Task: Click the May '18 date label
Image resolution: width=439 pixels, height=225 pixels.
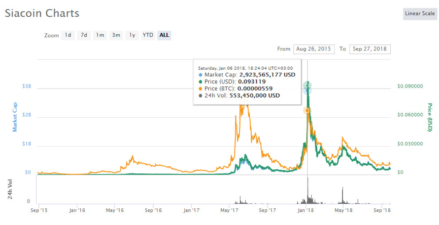Action: point(344,210)
